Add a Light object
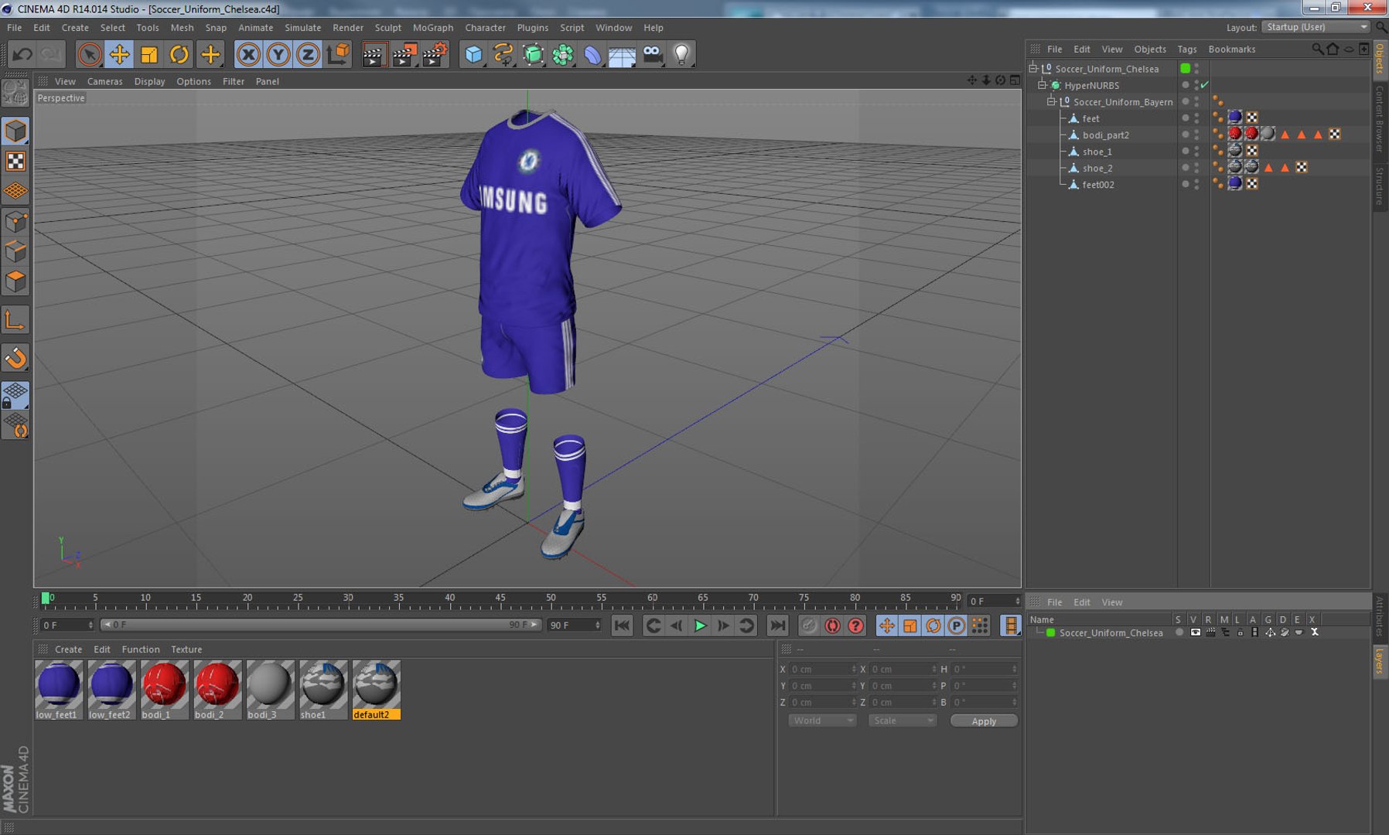This screenshot has width=1389, height=835. tap(681, 54)
